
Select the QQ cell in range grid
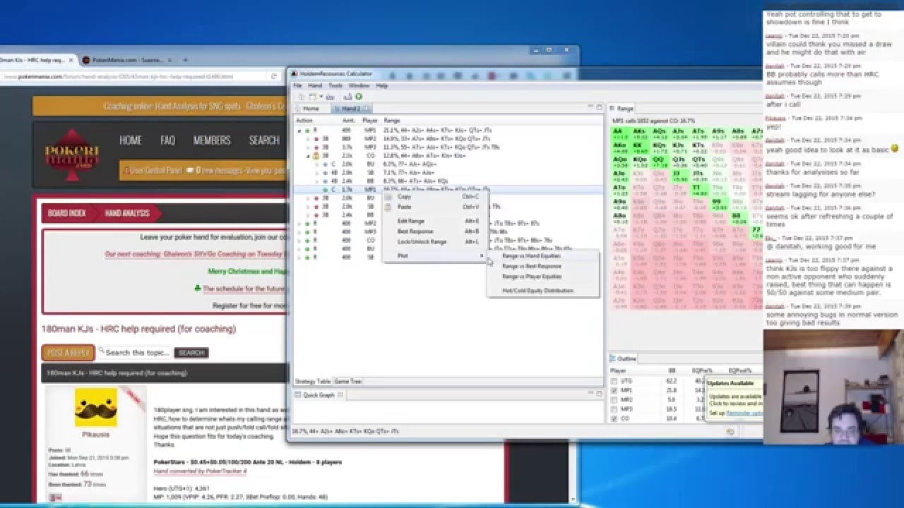pyautogui.click(x=660, y=162)
